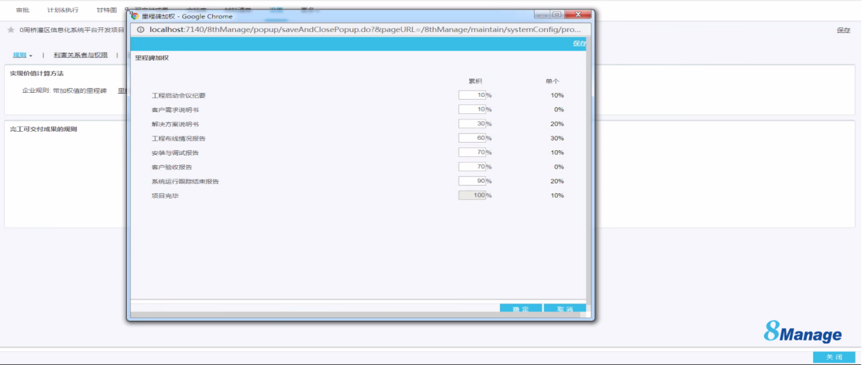The height and width of the screenshot is (365, 863).
Task: Open the 审批 tab
Action: click(x=23, y=10)
